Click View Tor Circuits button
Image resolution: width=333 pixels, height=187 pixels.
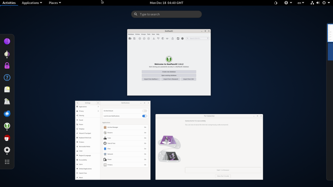click(x=223, y=176)
